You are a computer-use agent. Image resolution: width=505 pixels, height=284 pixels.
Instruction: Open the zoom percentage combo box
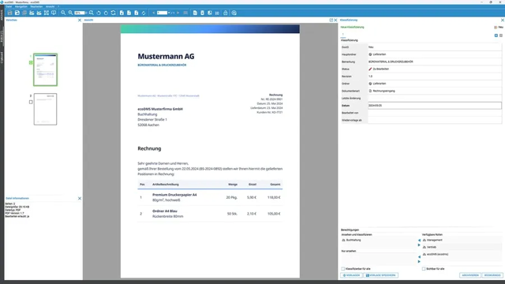coord(80,13)
